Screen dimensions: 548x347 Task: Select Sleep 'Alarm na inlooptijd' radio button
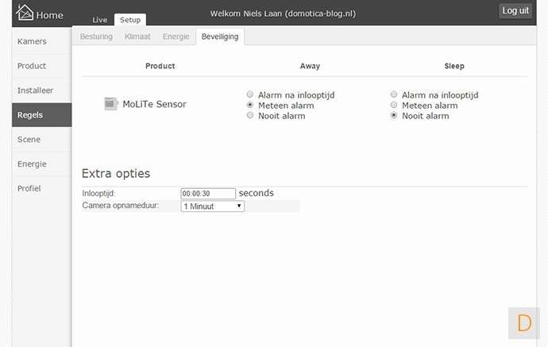(x=394, y=94)
